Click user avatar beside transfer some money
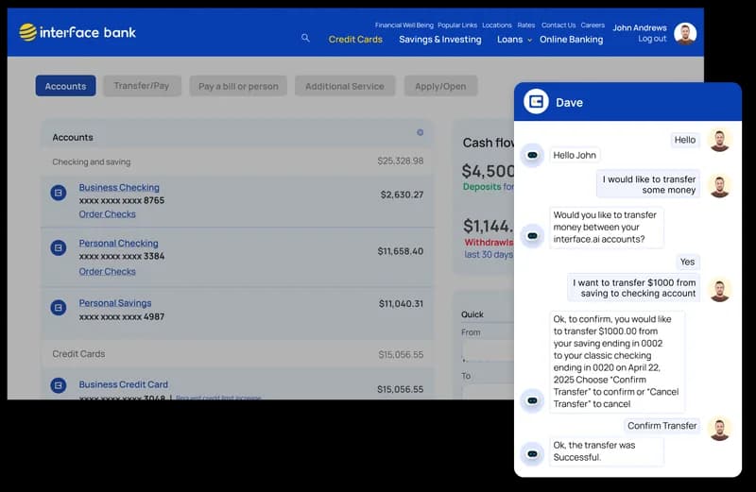Viewport: 756px width, 492px height. (x=719, y=185)
